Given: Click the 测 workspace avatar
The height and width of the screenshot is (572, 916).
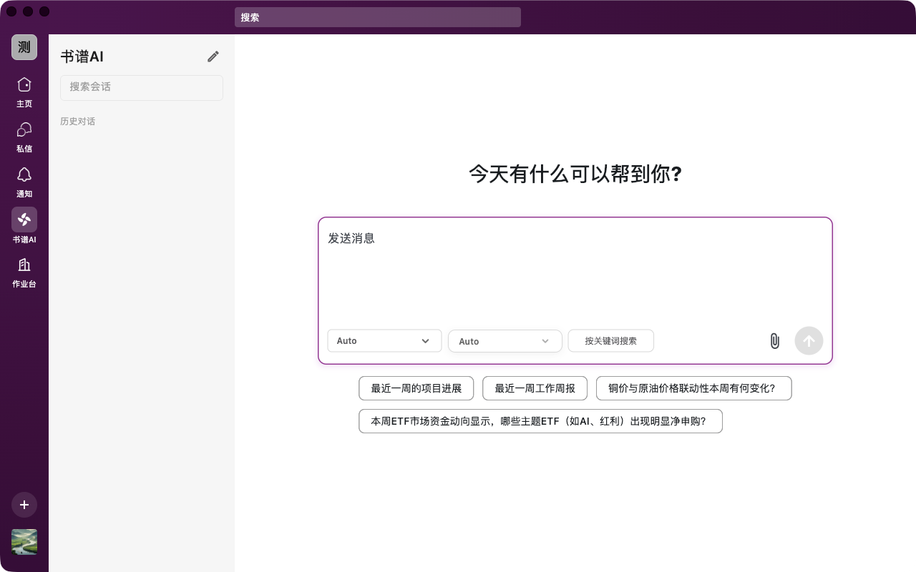Looking at the screenshot, I should tap(24, 47).
